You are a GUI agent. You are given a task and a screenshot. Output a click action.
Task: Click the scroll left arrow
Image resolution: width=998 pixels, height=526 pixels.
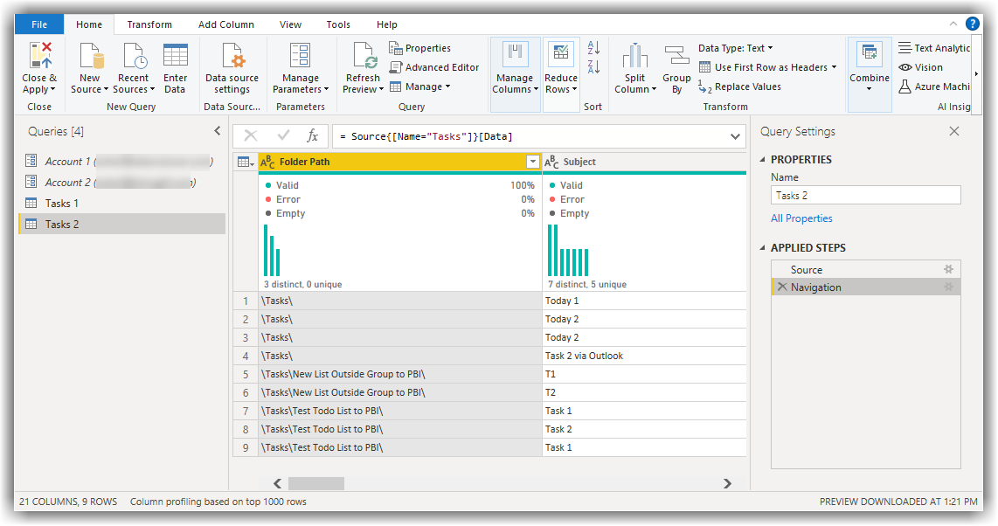[277, 483]
